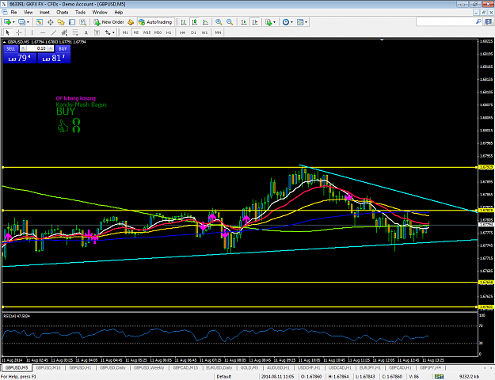495x380 pixels.
Task: Switch to line chart display
Action: pyautogui.click(x=205, y=22)
